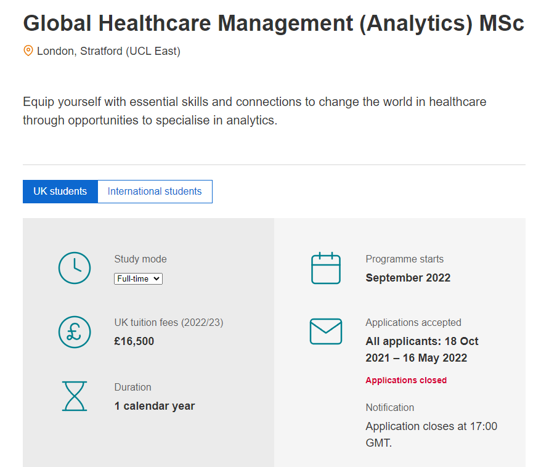Viewport: 549px width, 467px height.
Task: Click the programme description paragraph
Action: (x=254, y=111)
